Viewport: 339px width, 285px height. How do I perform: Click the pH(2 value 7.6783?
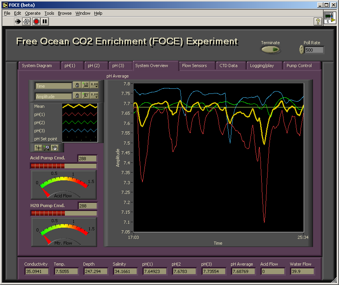[x=184, y=271]
